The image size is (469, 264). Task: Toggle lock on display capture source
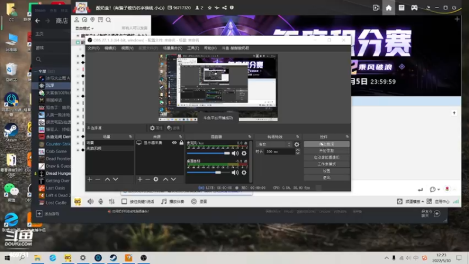tap(181, 143)
